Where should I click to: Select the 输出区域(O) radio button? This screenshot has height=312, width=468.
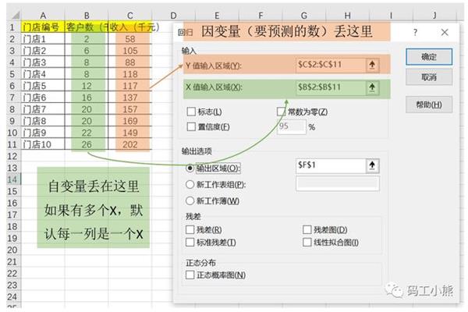point(190,168)
